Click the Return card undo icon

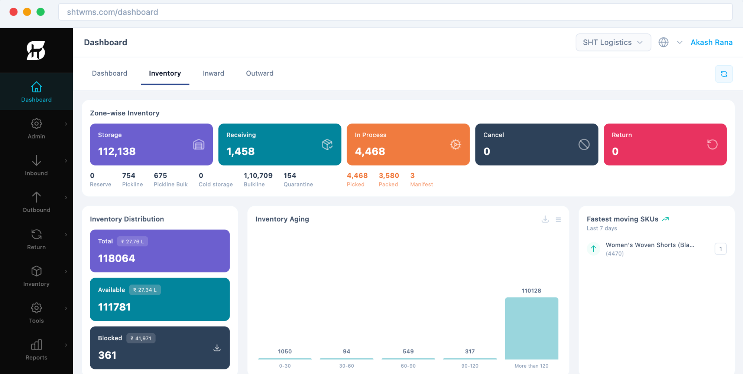(x=713, y=144)
